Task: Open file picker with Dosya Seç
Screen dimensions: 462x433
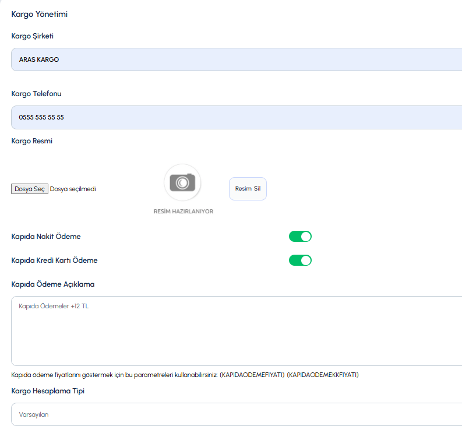Action: [30, 189]
